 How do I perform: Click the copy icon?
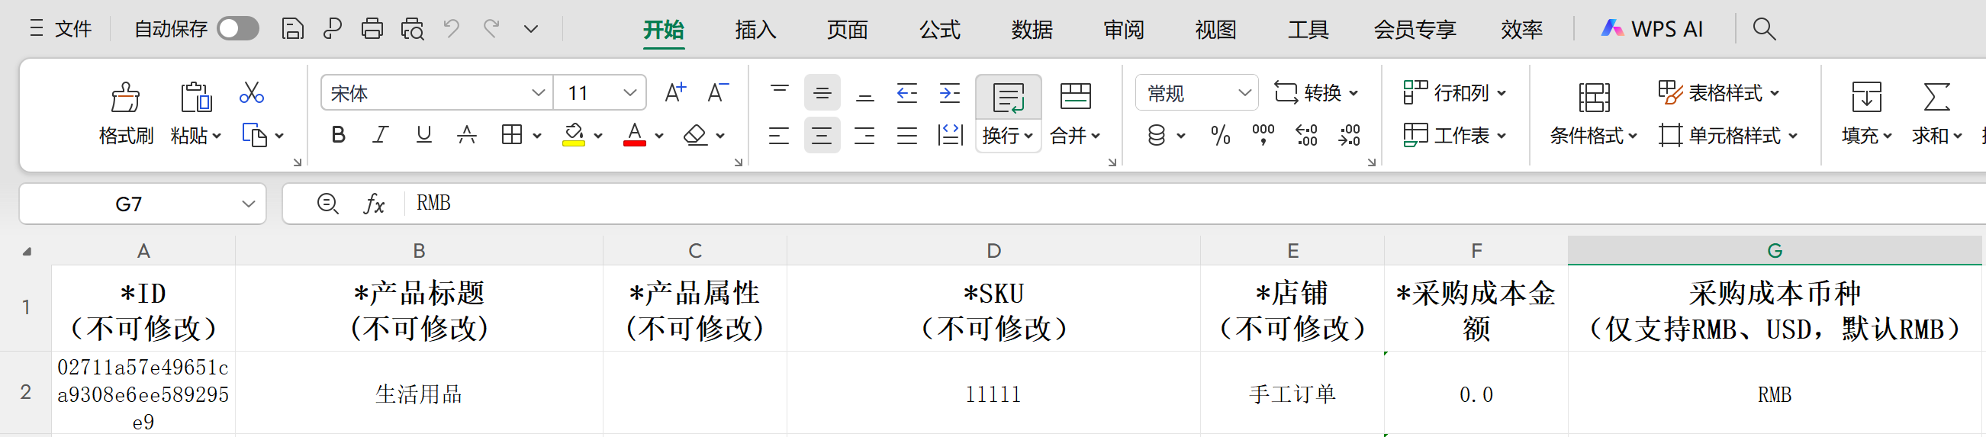(x=253, y=135)
